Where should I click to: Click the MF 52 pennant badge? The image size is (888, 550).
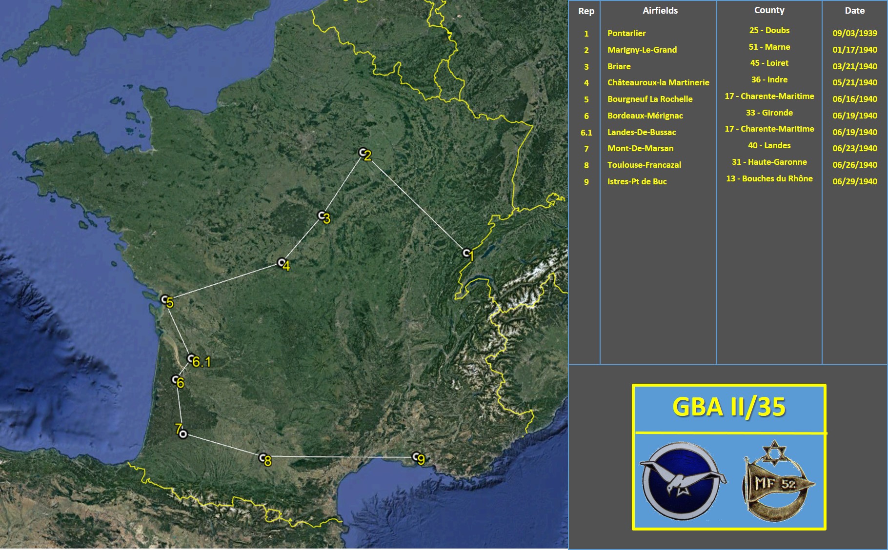[x=776, y=479]
